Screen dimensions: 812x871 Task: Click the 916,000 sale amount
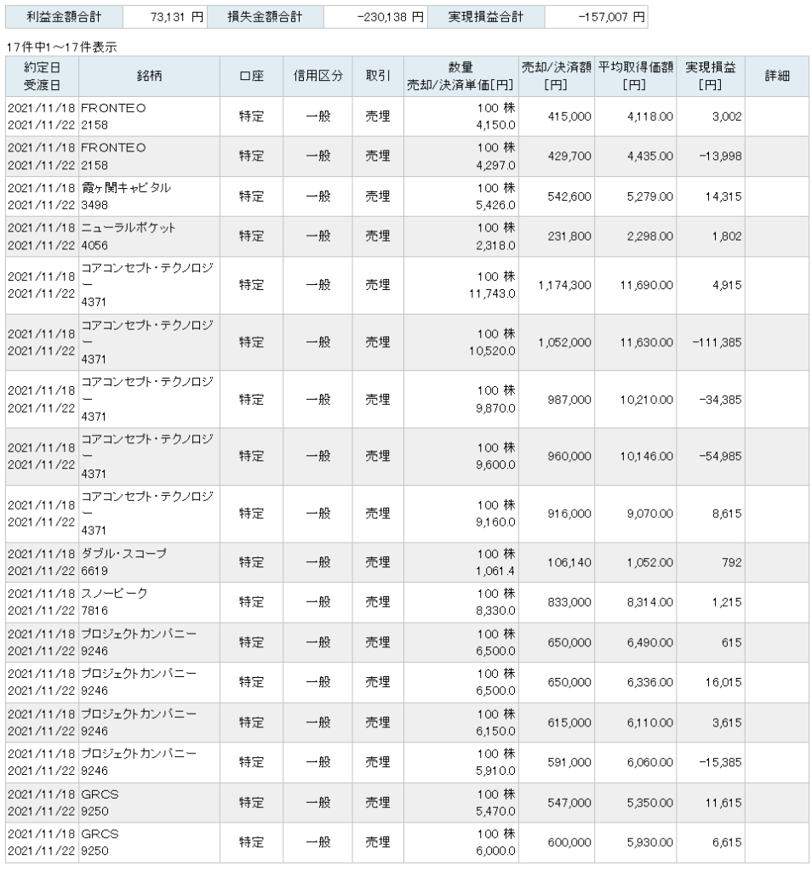point(569,514)
